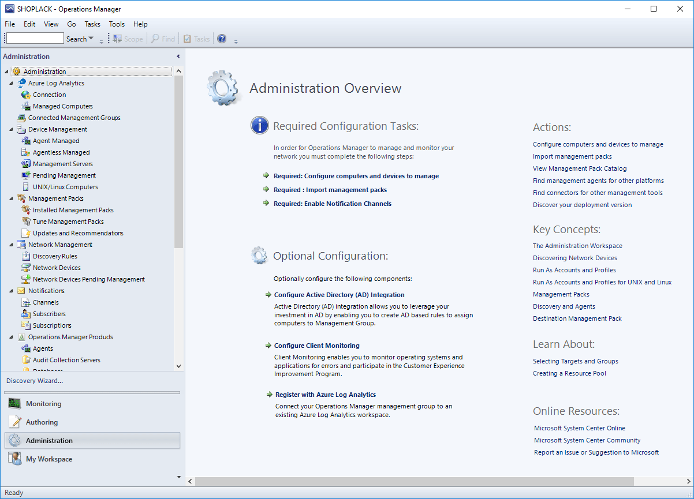Click the Pending Management icon

pos(25,175)
